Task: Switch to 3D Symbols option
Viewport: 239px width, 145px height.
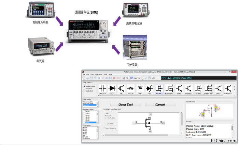Action: 84,88
